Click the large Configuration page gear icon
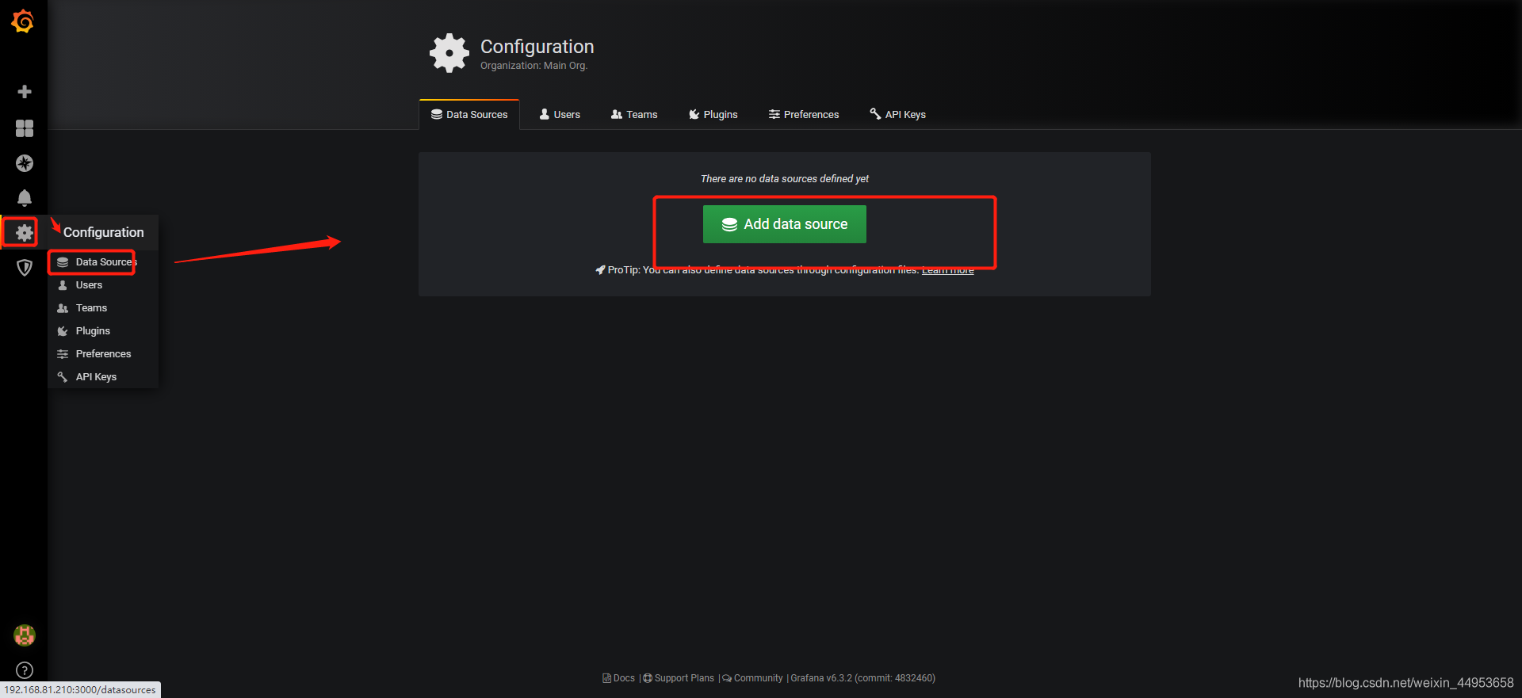This screenshot has width=1522, height=698. [449, 53]
